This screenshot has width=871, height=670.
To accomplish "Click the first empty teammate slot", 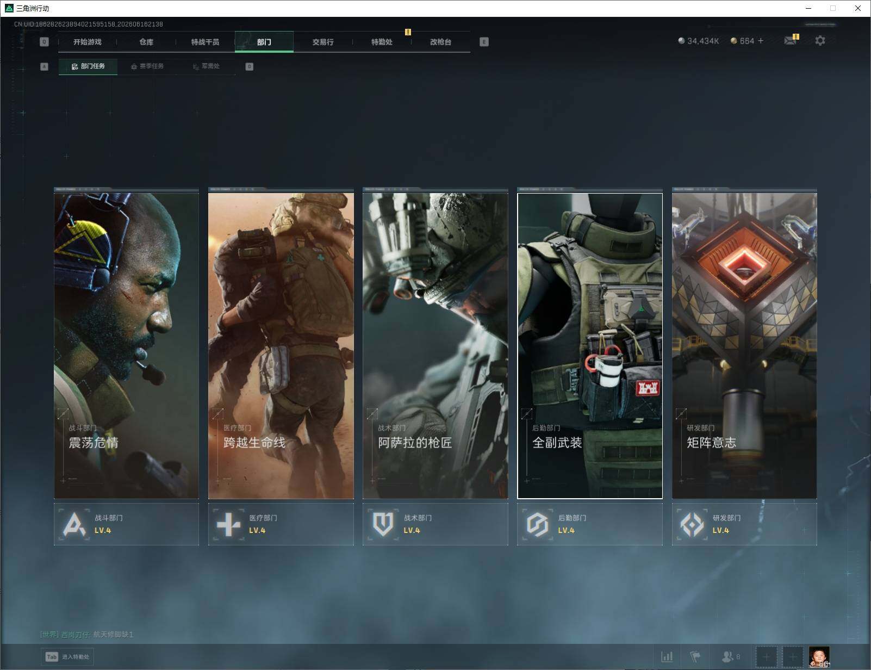I will (x=767, y=657).
